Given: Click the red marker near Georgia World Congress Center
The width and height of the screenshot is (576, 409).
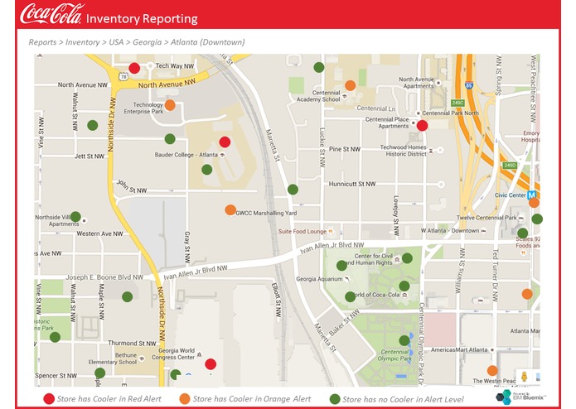Looking at the screenshot, I should [211, 364].
